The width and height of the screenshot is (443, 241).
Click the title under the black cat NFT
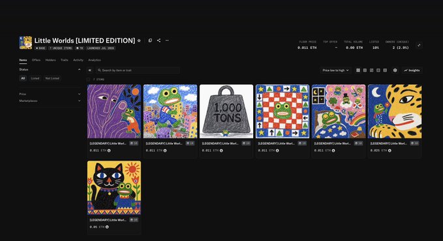(108, 220)
